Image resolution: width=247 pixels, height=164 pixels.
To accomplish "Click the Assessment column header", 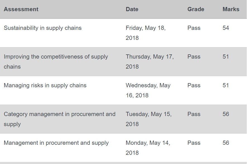I will [x=21, y=9].
